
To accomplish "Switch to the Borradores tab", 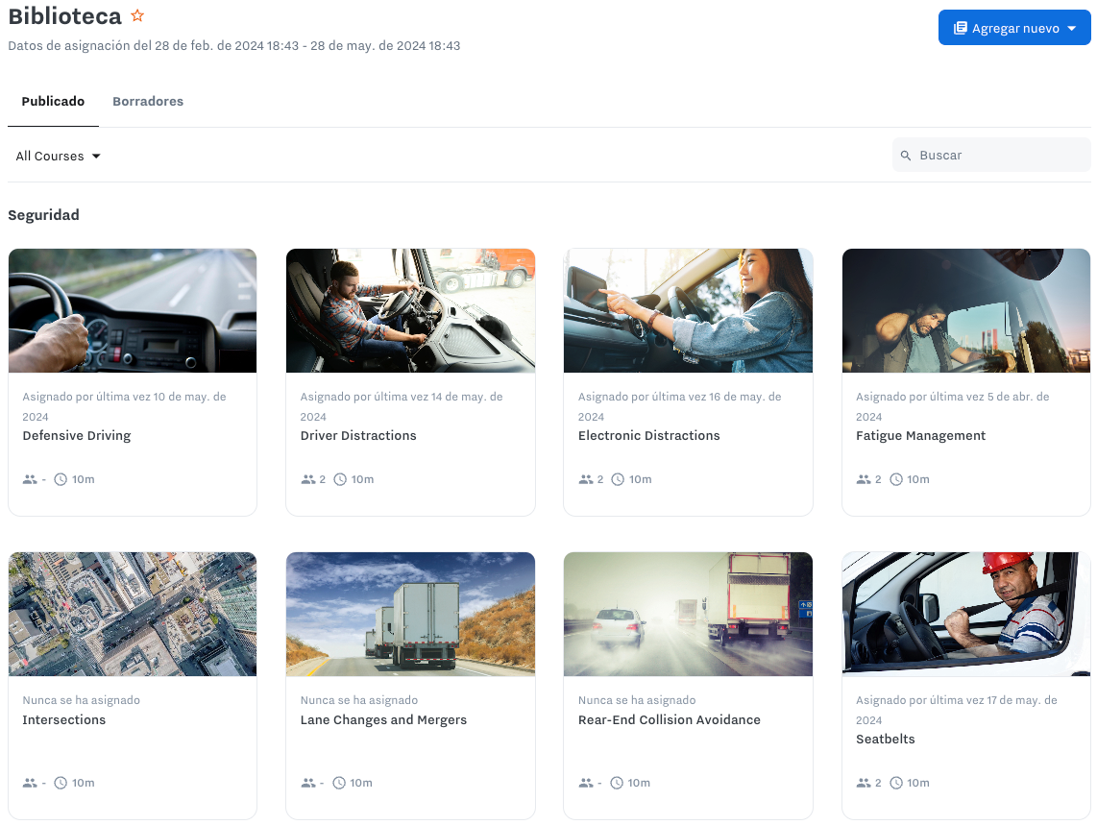I will click(148, 101).
